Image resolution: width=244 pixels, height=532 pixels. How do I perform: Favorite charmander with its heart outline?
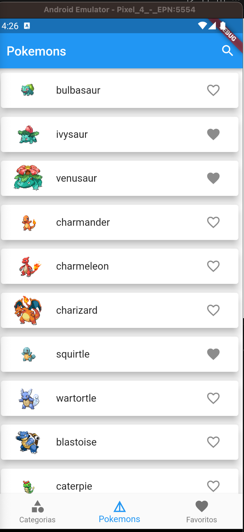213,222
